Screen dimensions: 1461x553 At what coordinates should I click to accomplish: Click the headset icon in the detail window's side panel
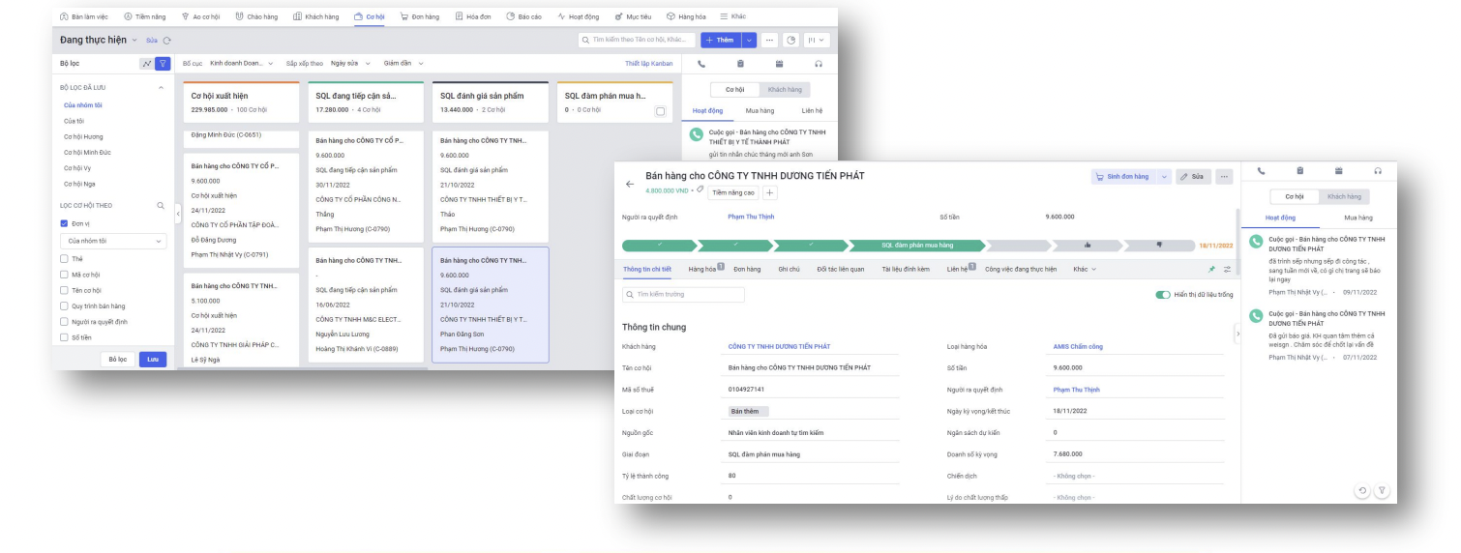pos(1378,171)
